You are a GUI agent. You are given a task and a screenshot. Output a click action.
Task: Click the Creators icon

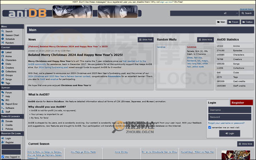pyautogui.click(x=3, y=68)
